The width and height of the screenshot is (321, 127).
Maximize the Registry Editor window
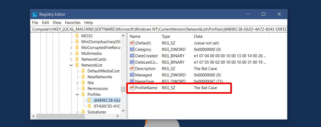pyautogui.click(x=263, y=14)
